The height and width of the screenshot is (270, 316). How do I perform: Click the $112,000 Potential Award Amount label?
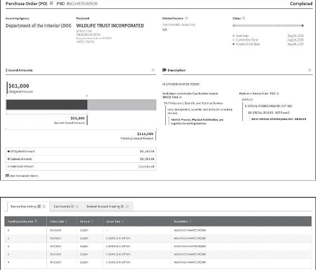(x=137, y=136)
